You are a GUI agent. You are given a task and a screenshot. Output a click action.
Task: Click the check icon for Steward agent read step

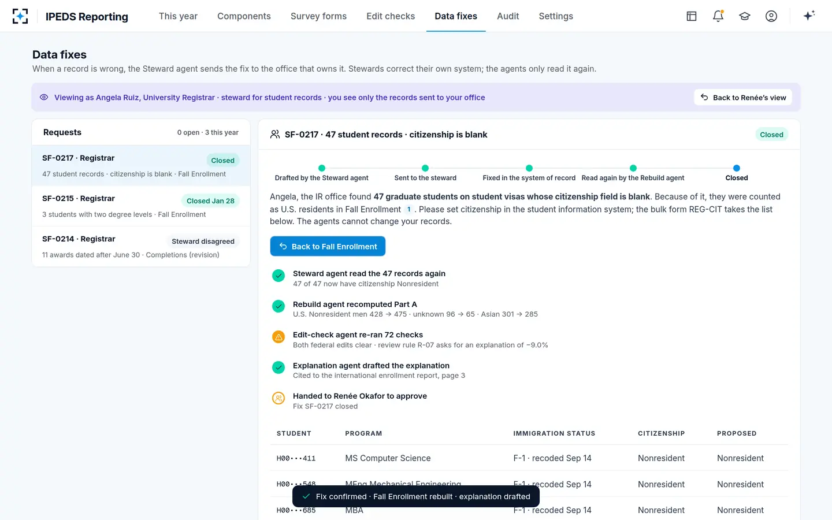(278, 276)
